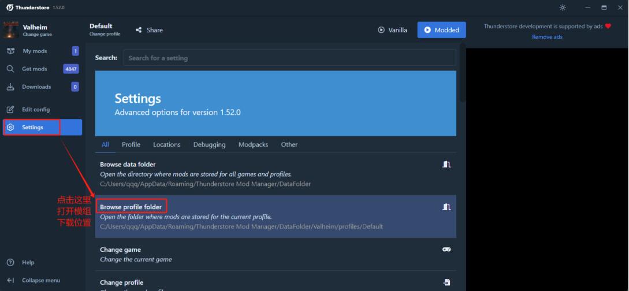629x291 pixels.
Task: Click 'Advanced options for version 1.52.0' text
Action: coord(178,113)
